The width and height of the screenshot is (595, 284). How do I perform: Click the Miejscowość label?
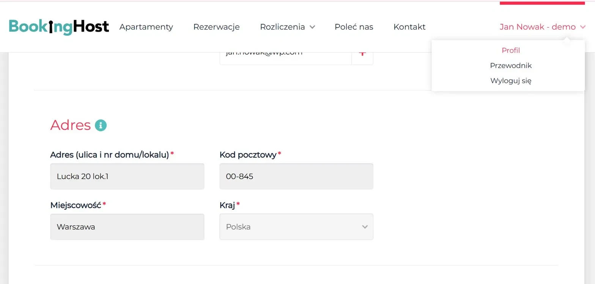pyautogui.click(x=76, y=205)
